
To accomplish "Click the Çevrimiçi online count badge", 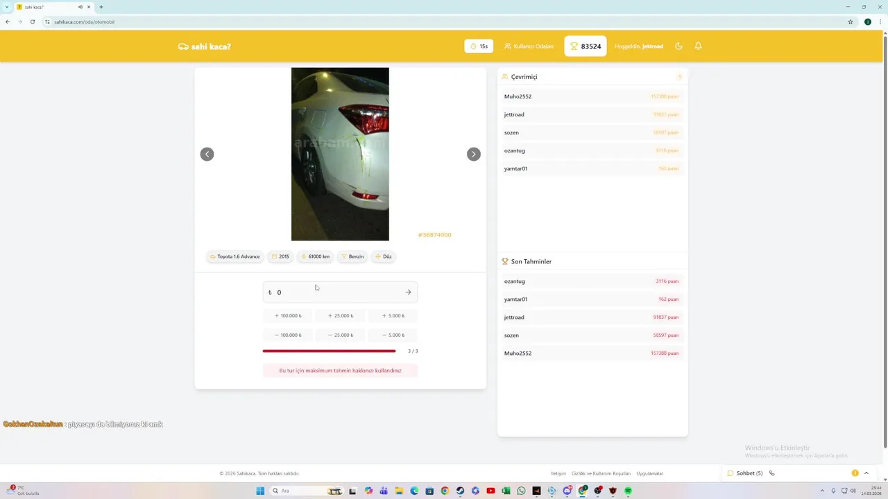I will point(679,77).
